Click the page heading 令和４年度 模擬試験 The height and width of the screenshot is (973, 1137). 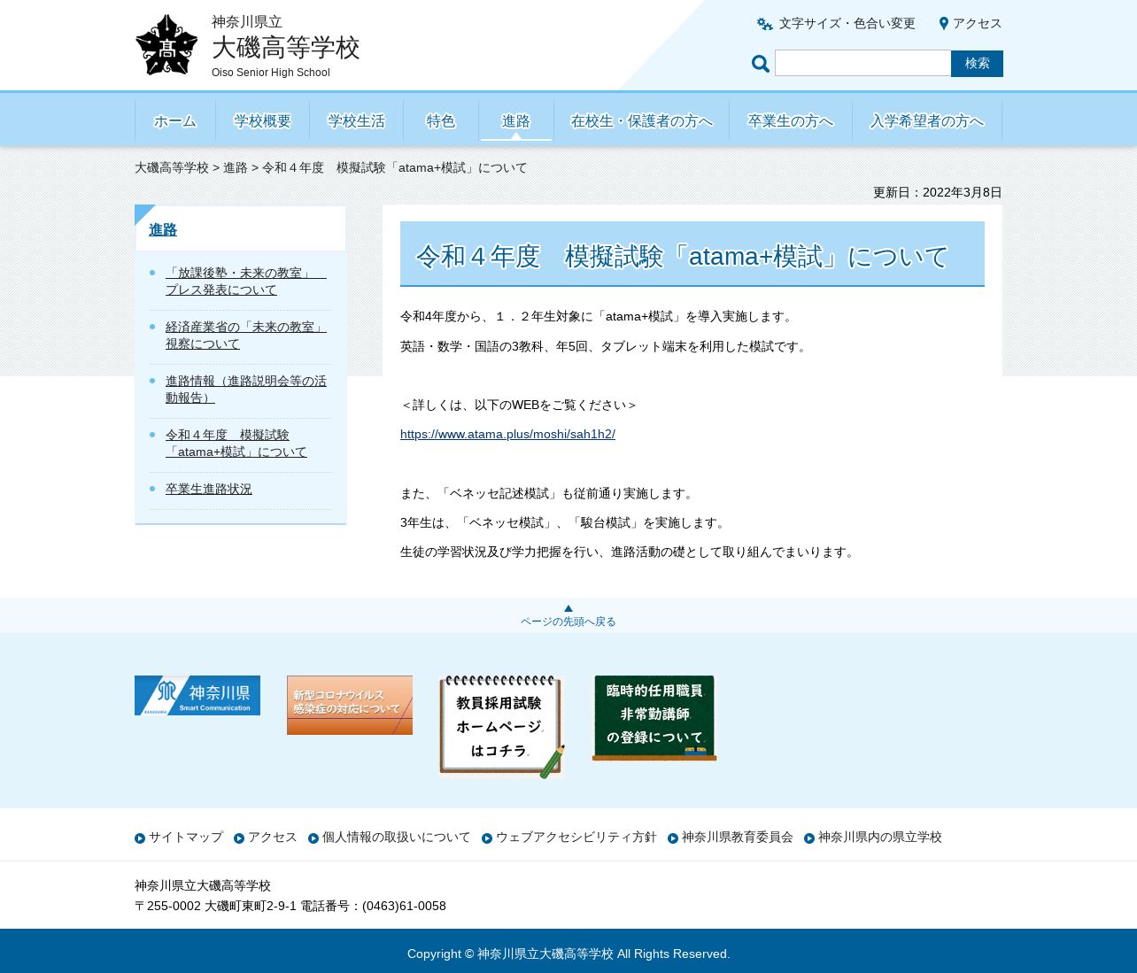click(682, 256)
